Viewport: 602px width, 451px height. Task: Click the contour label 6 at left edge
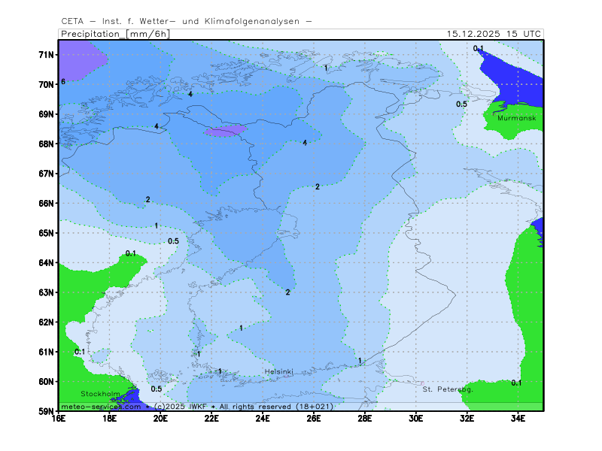click(64, 81)
